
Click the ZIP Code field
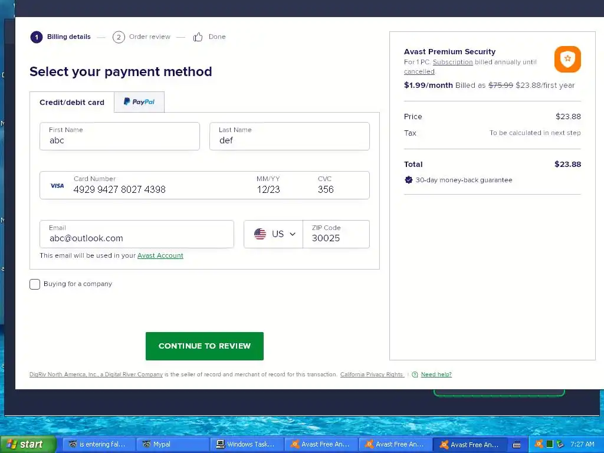tap(336, 234)
